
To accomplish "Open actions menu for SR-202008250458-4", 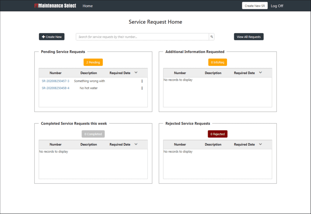I will click(x=142, y=88).
